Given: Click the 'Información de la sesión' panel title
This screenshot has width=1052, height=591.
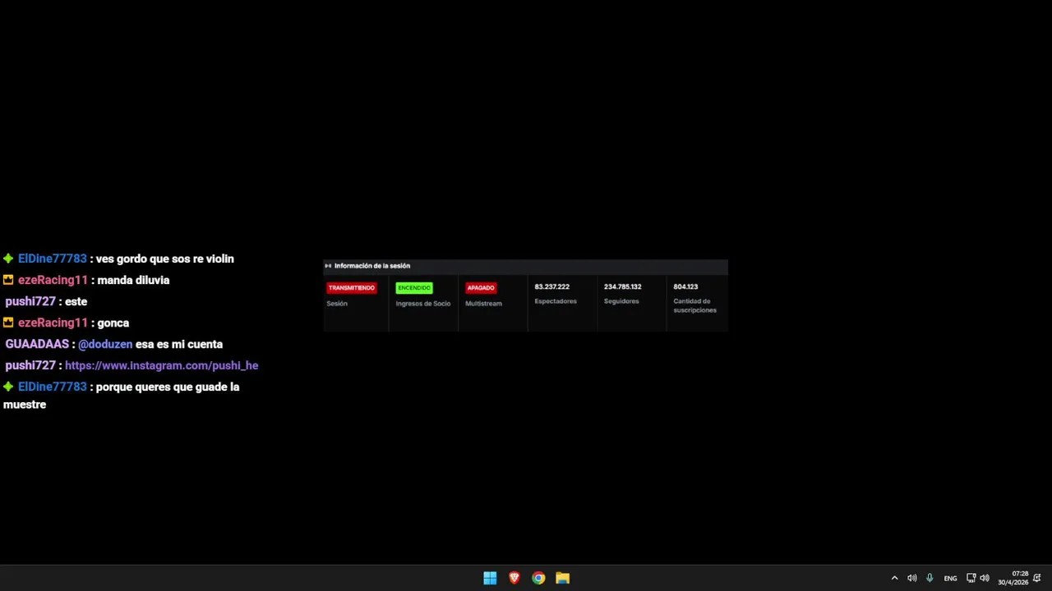Looking at the screenshot, I should click(x=372, y=266).
